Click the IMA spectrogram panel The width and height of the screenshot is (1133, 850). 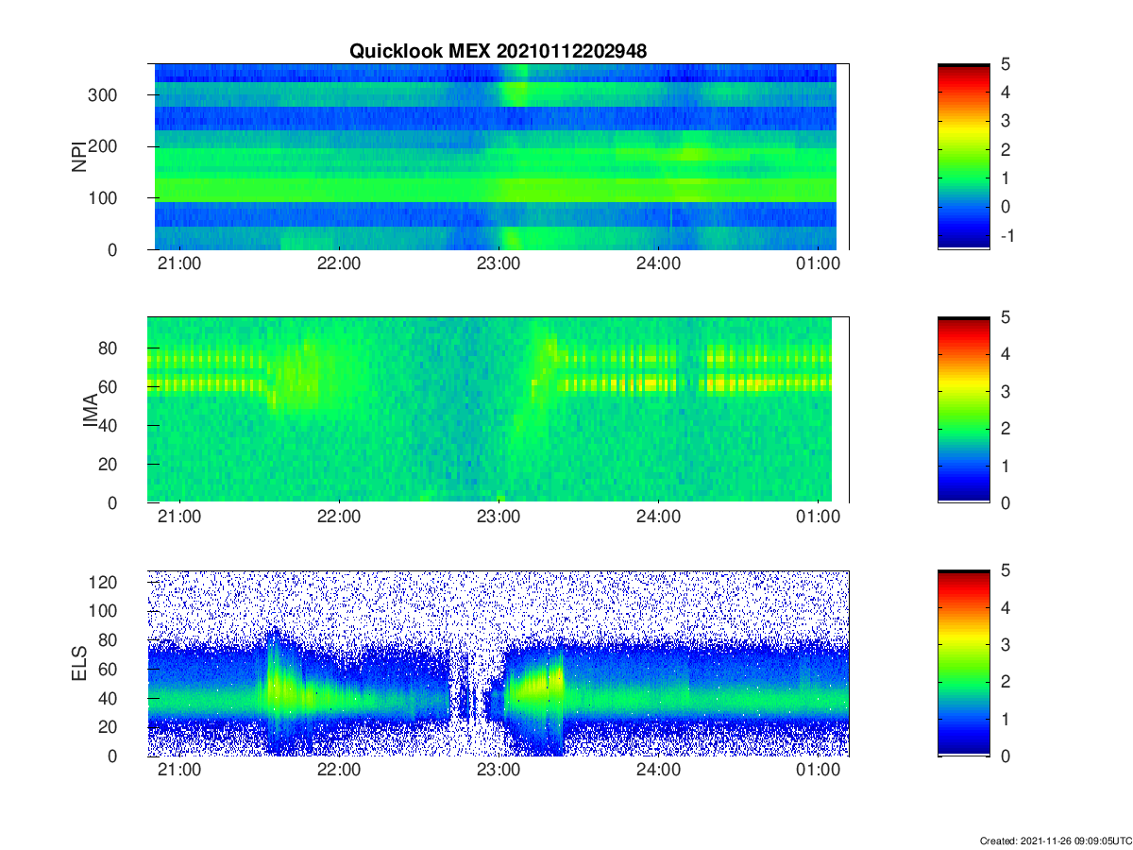tap(499, 410)
